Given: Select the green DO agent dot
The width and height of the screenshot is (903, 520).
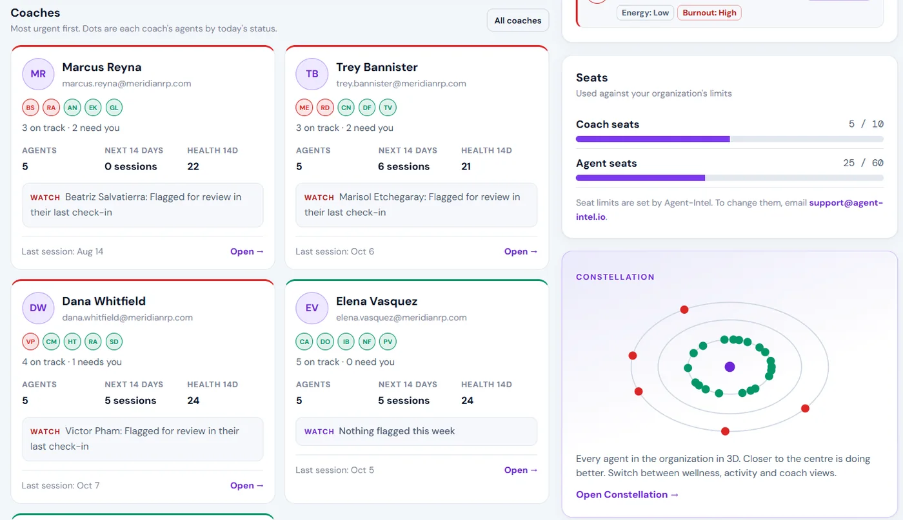Looking at the screenshot, I should [325, 342].
